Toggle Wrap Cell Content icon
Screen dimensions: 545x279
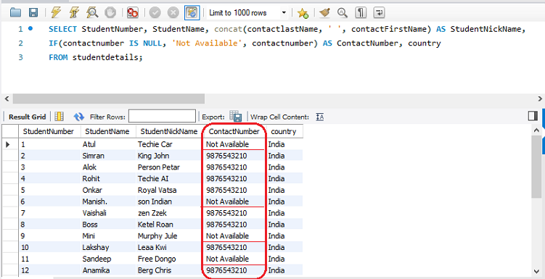tap(320, 117)
